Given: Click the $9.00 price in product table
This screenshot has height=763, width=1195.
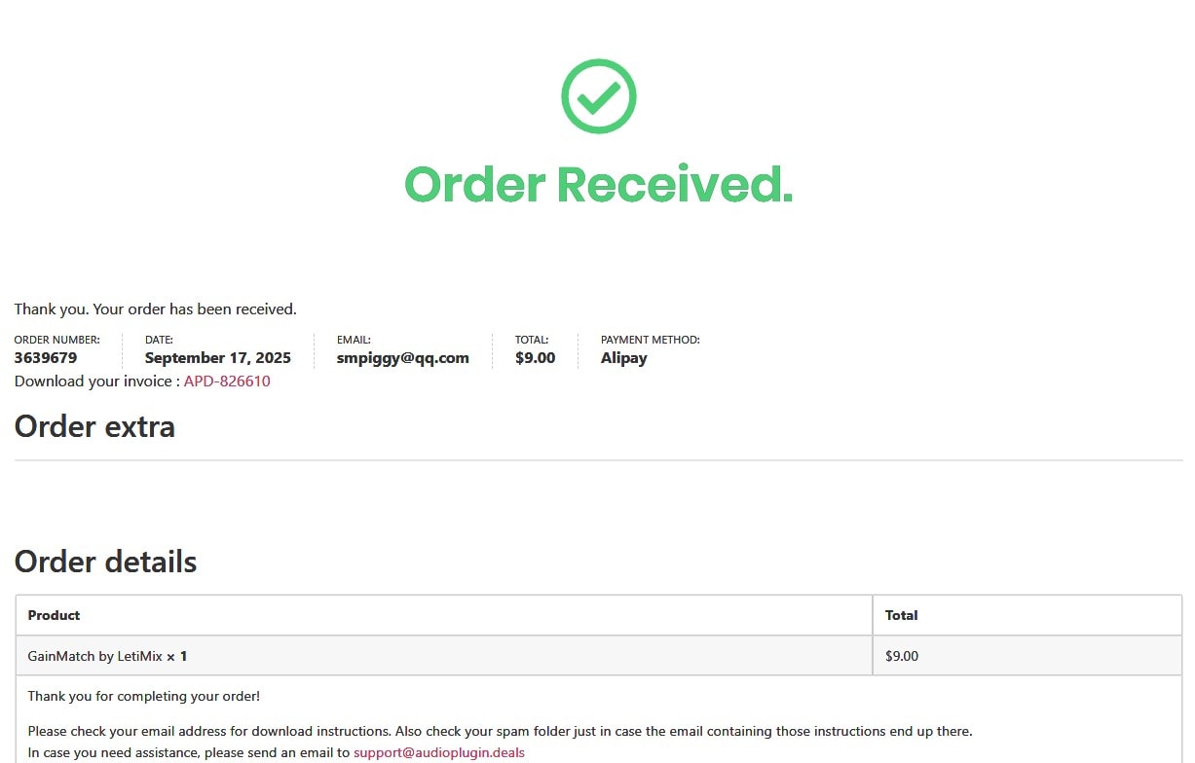Looking at the screenshot, I should [x=901, y=656].
